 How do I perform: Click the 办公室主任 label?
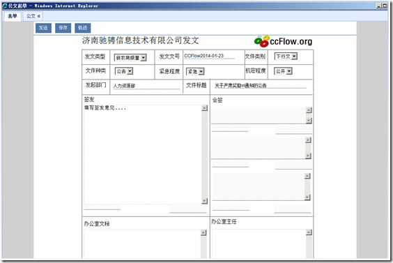coord(224,222)
